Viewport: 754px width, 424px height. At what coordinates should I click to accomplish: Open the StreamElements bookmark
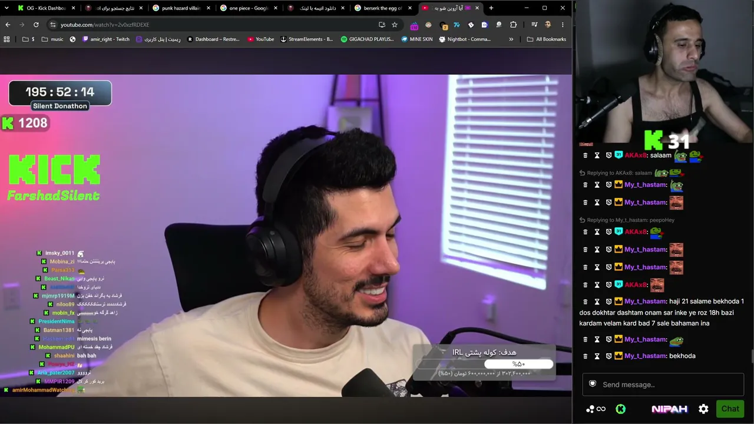coord(306,39)
